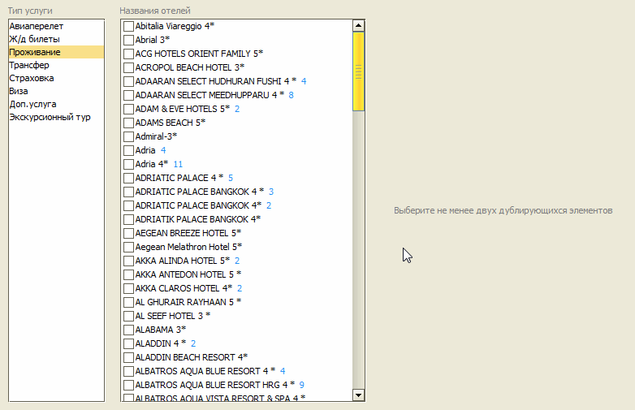Select Авиаперелет service type
The width and height of the screenshot is (635, 410).
[x=56, y=26]
